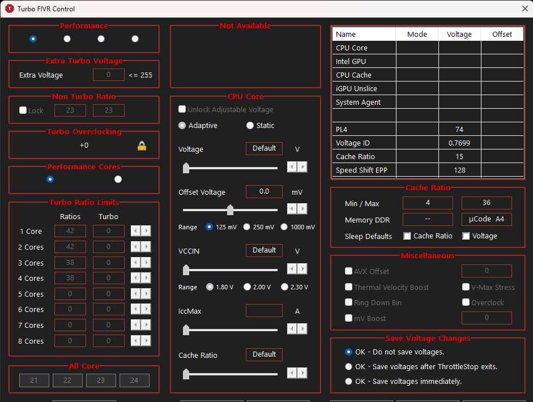
Task: Select iGPU Unslice row in table
Action: (x=428, y=89)
